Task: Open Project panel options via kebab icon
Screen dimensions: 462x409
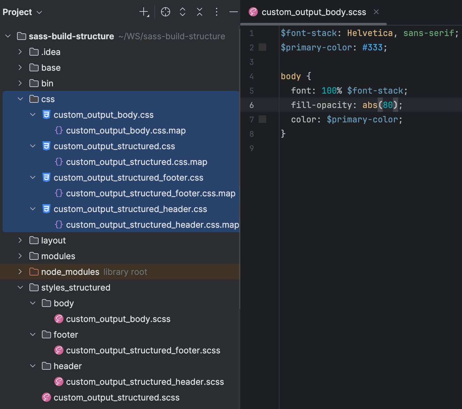Action: pos(216,12)
